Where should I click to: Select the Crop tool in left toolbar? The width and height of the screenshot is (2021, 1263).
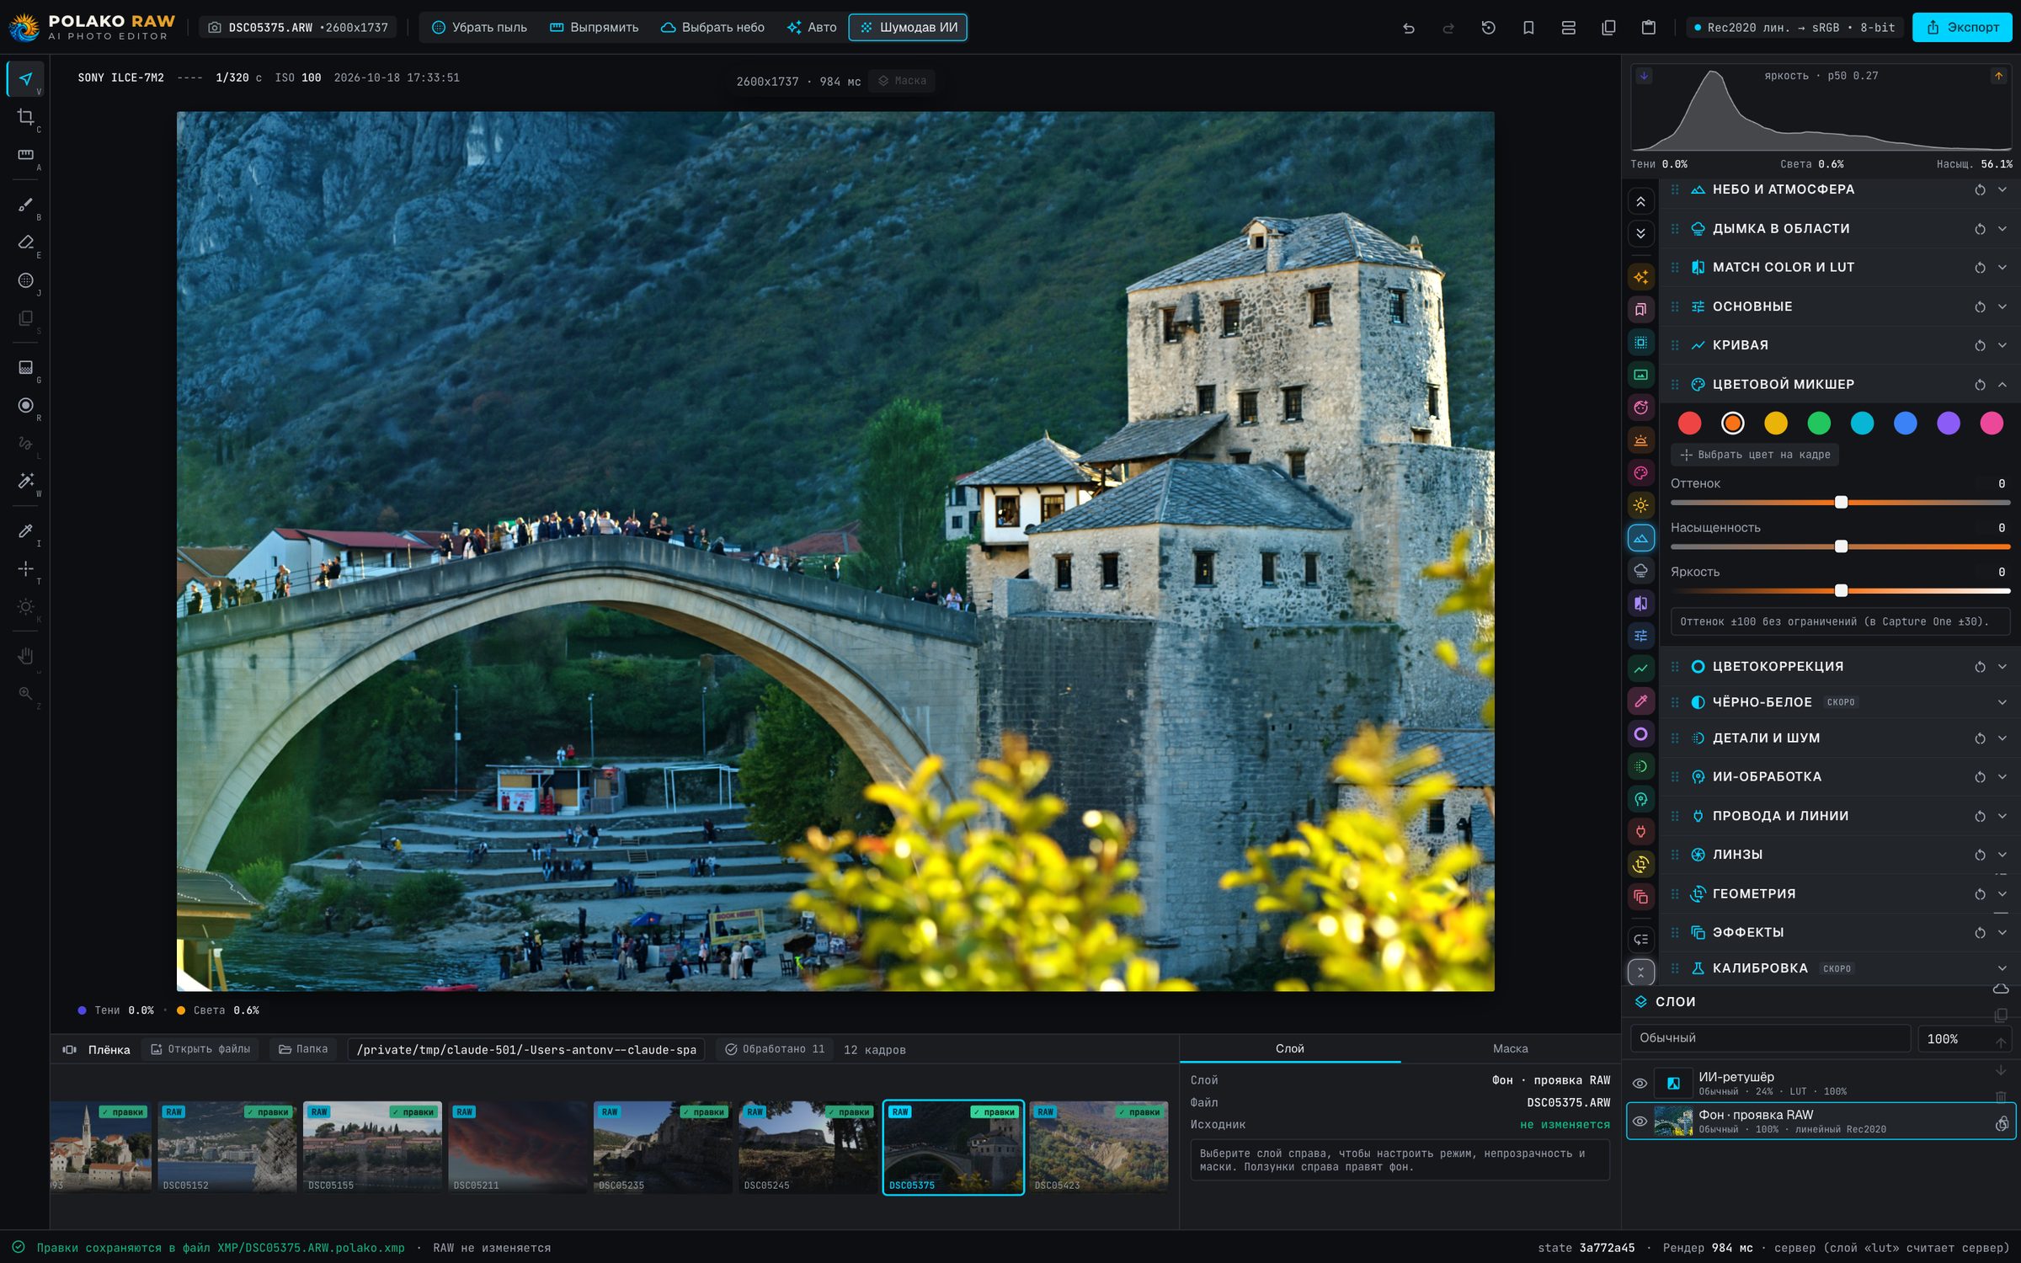[x=26, y=117]
